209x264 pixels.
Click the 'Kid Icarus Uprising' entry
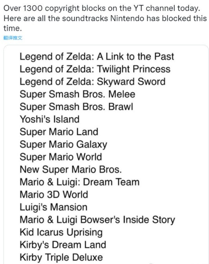(61, 232)
